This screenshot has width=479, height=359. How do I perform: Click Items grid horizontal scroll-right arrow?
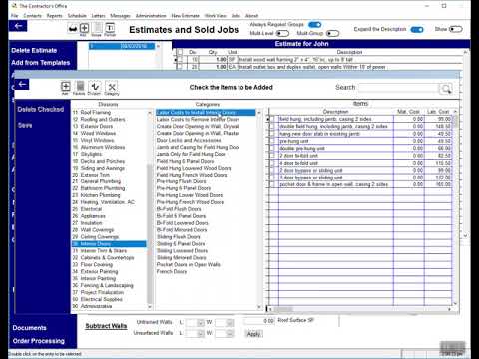coord(449,309)
